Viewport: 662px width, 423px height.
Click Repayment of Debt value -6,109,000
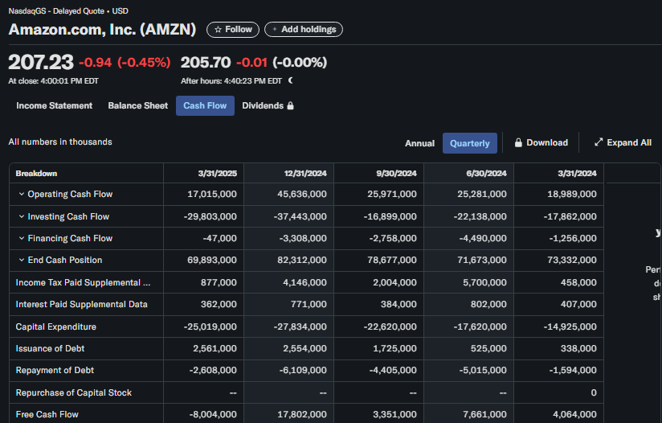pyautogui.click(x=303, y=370)
